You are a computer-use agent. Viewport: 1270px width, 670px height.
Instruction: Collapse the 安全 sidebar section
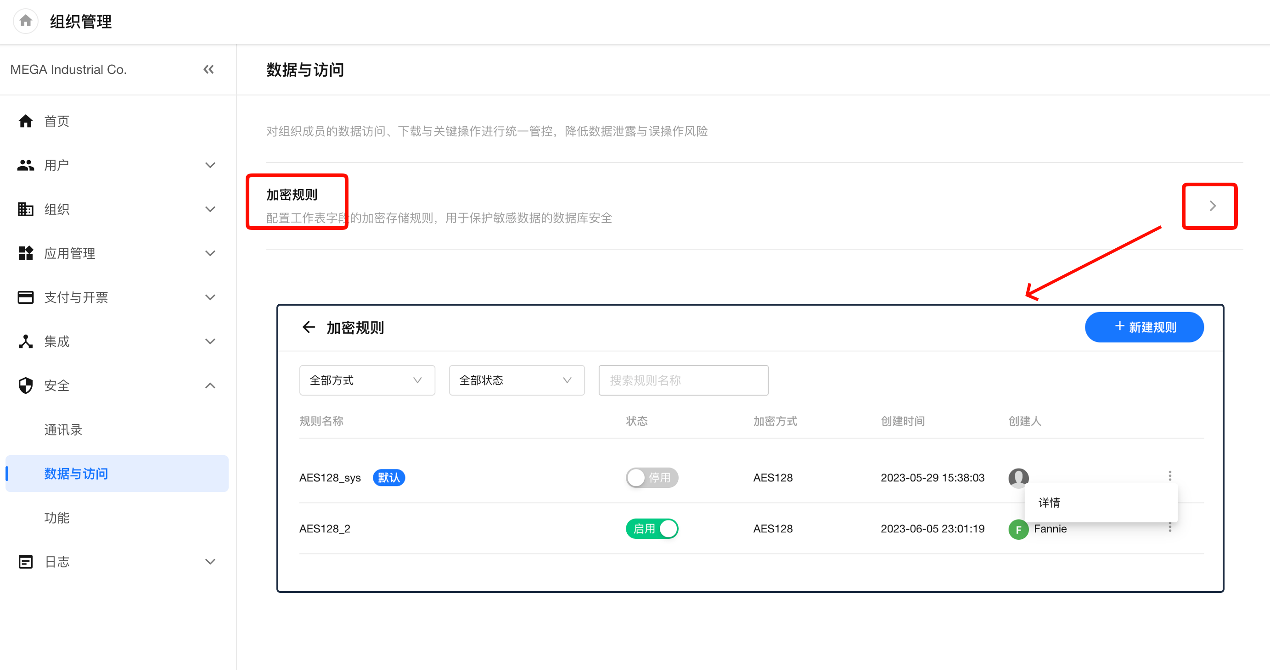[x=210, y=385]
